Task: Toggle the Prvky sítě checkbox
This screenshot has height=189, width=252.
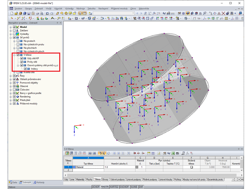Action: [x=22, y=62]
